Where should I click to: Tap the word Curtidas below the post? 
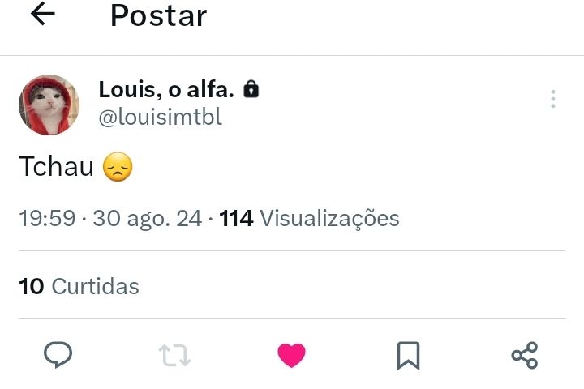(96, 286)
